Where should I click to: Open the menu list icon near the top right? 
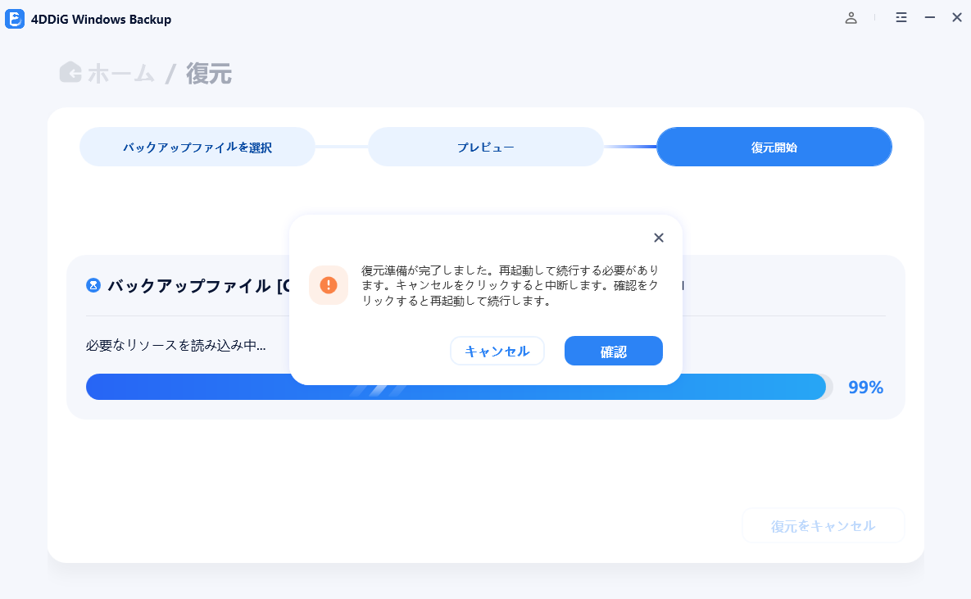901,17
